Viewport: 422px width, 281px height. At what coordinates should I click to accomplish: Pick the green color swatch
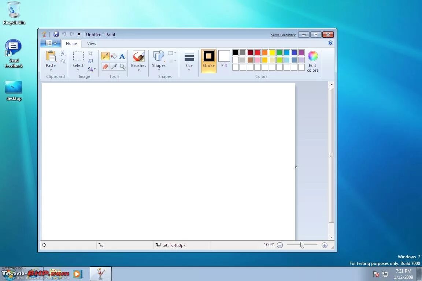click(280, 52)
